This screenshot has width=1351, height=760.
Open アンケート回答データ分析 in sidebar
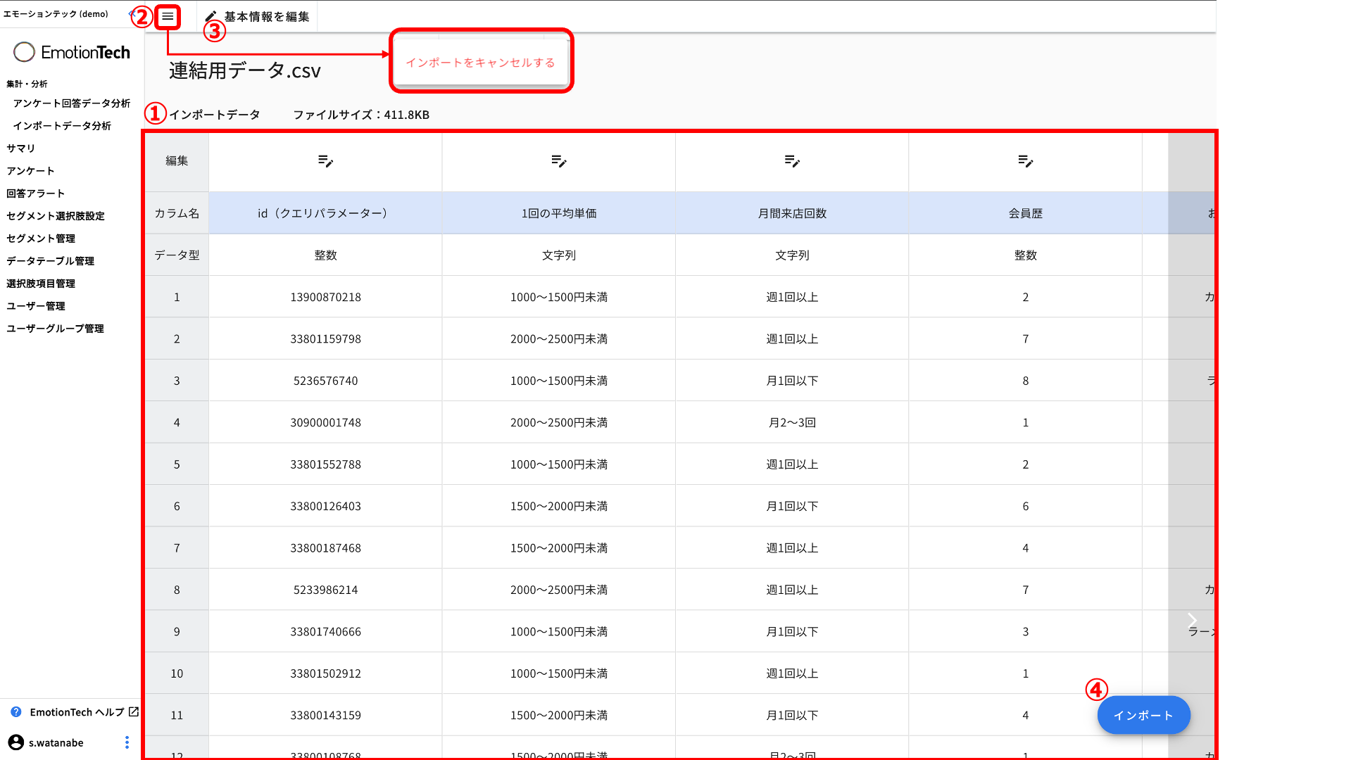click(x=71, y=103)
